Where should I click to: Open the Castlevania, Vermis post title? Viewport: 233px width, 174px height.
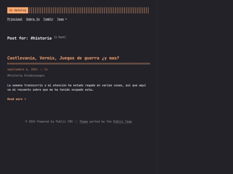point(63,58)
